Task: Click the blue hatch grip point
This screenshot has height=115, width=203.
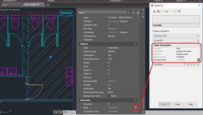Action: 51,57
